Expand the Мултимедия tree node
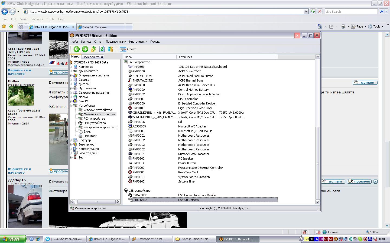The height and width of the screenshot is (243, 390). click(x=71, y=88)
